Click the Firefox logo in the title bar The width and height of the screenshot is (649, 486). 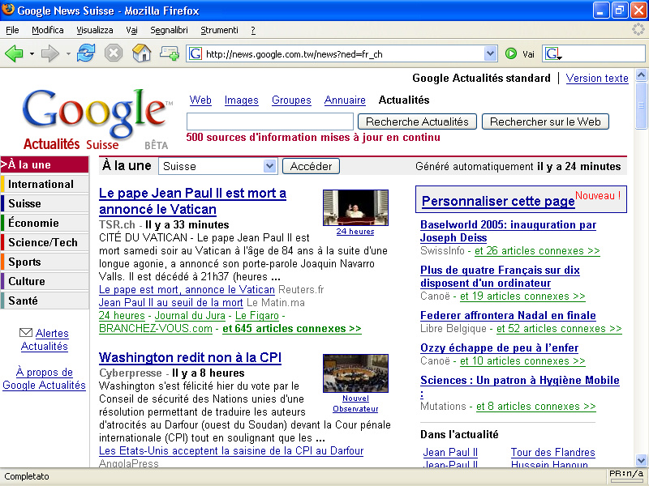pyautogui.click(x=8, y=10)
